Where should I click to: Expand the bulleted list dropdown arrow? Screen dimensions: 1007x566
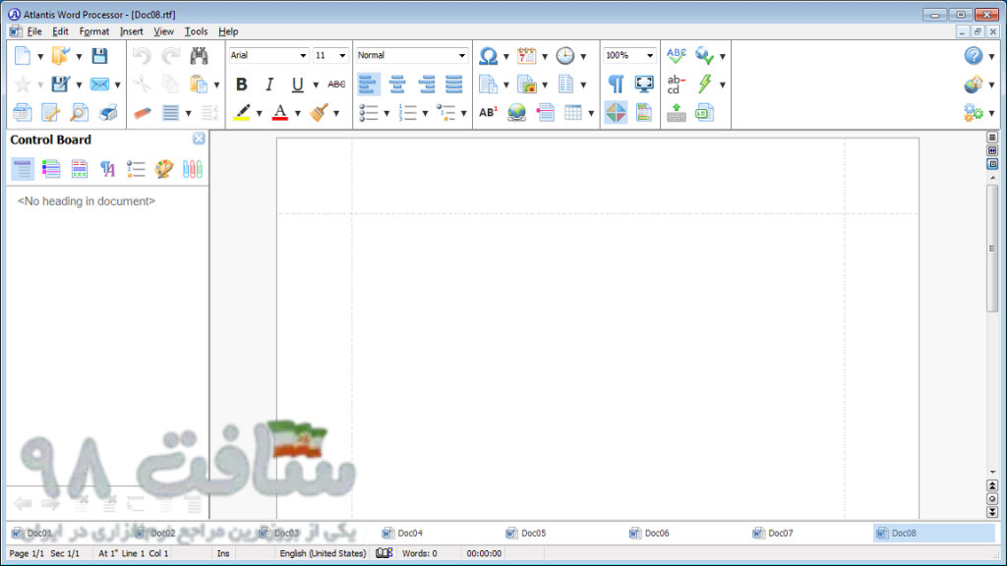[x=386, y=114]
